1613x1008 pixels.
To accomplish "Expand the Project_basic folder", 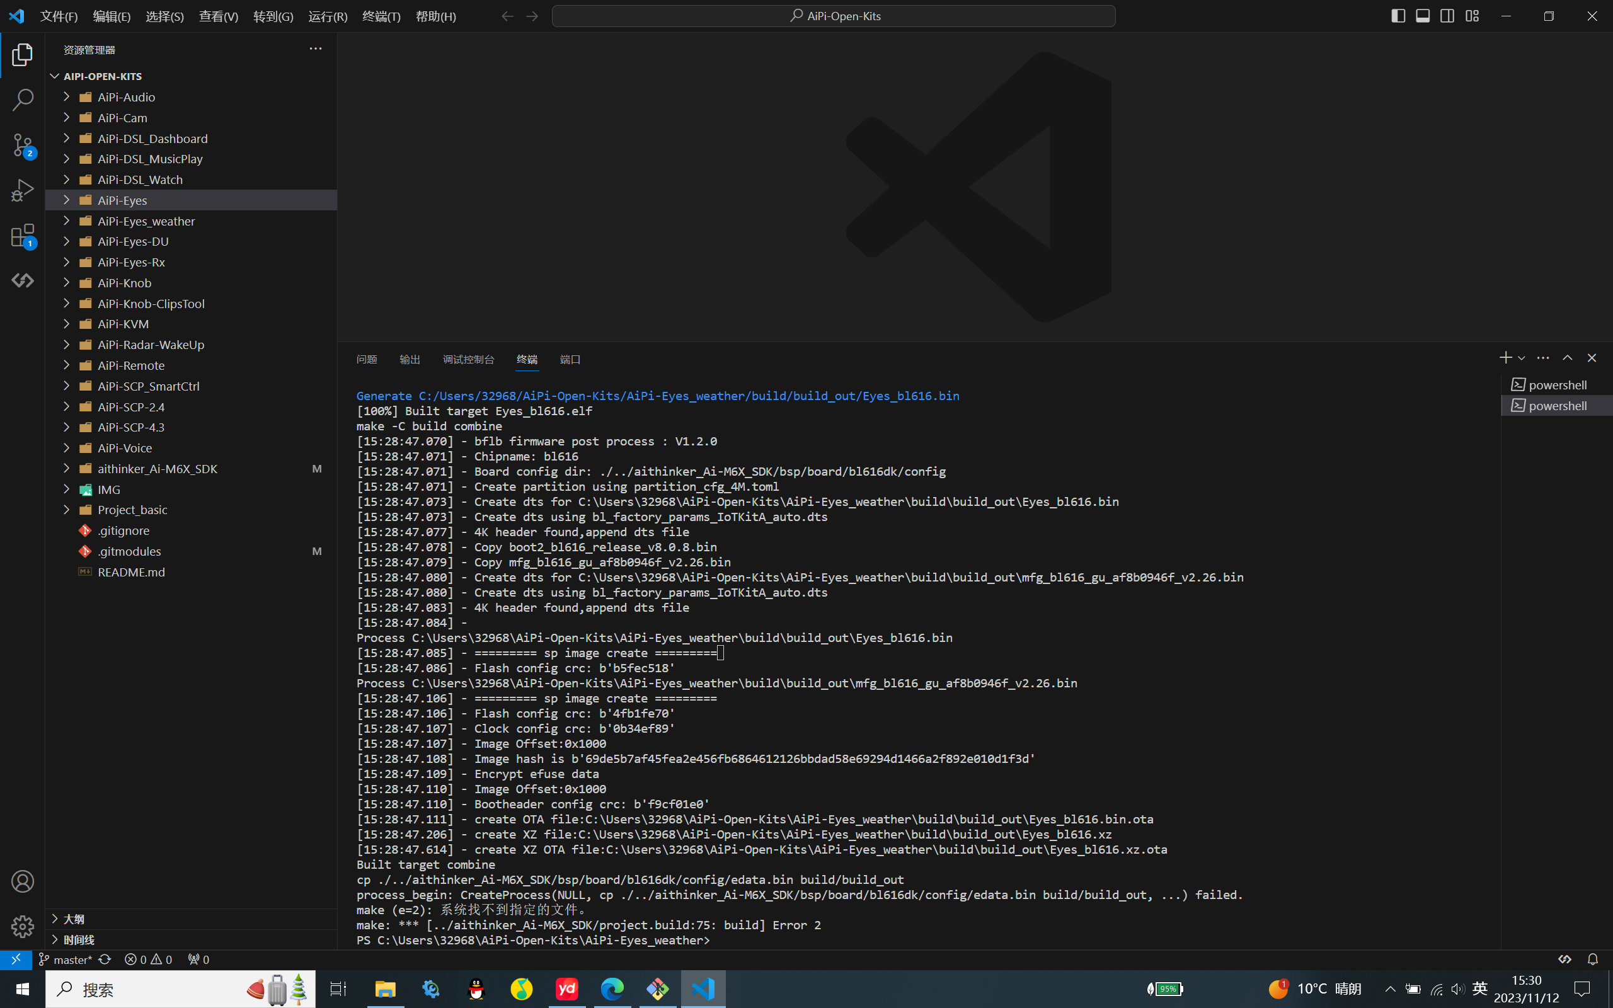I will click(67, 510).
